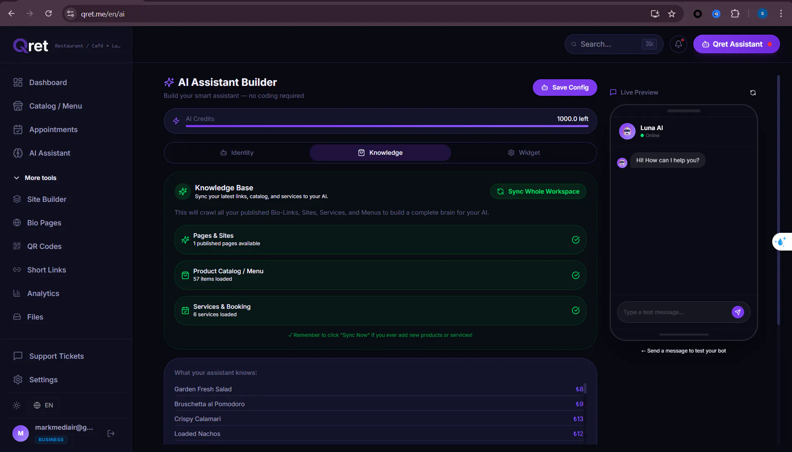Click the '1000.0 left' credits value
The image size is (792, 452).
[572, 119]
